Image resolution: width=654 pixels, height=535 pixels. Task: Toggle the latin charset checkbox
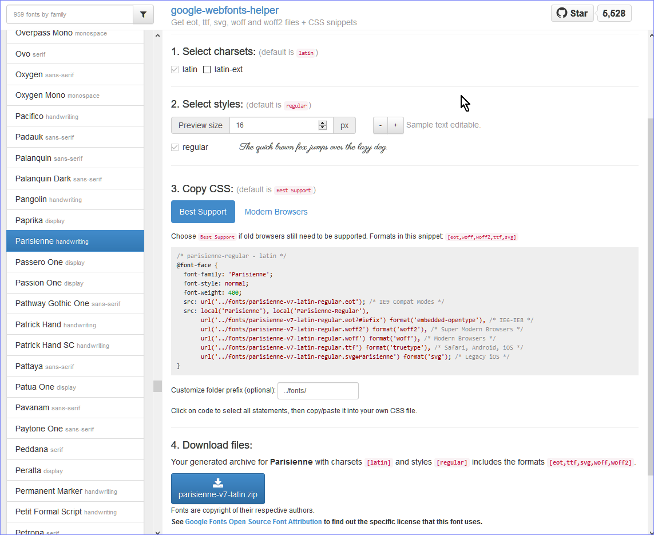tap(175, 70)
